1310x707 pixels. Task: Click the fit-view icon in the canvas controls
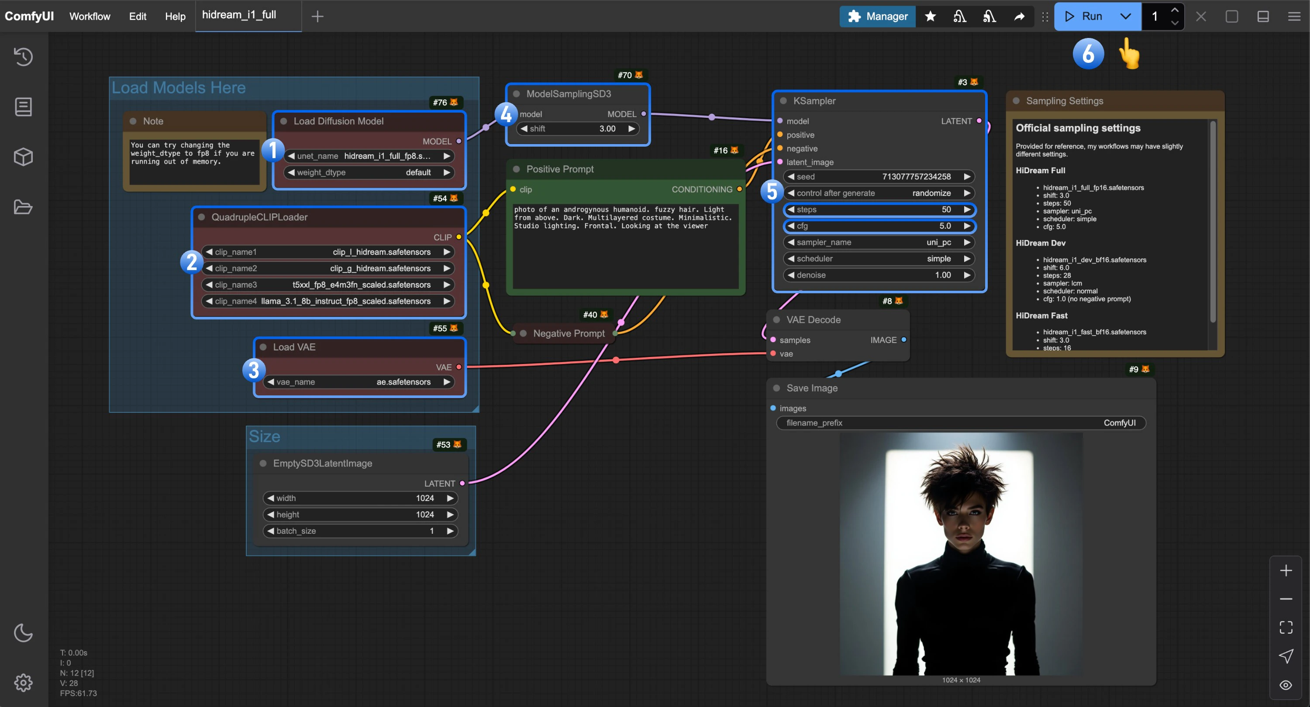tap(1286, 627)
